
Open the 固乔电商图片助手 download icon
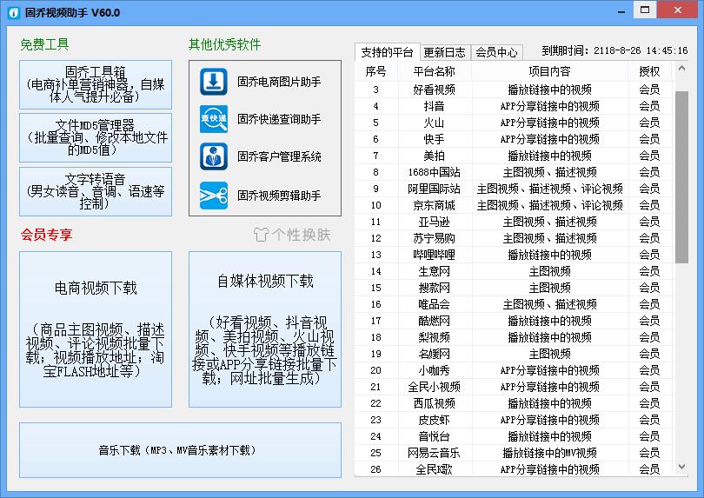[214, 82]
